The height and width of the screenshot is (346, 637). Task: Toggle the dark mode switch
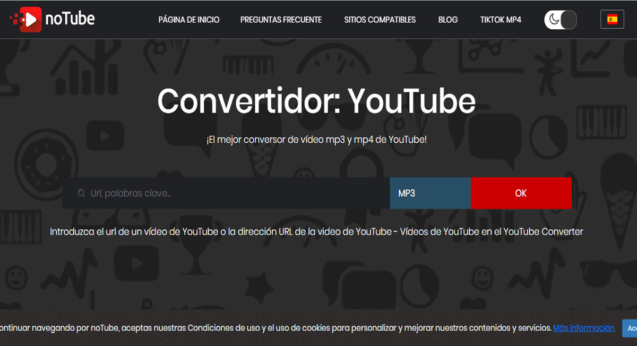point(561,20)
